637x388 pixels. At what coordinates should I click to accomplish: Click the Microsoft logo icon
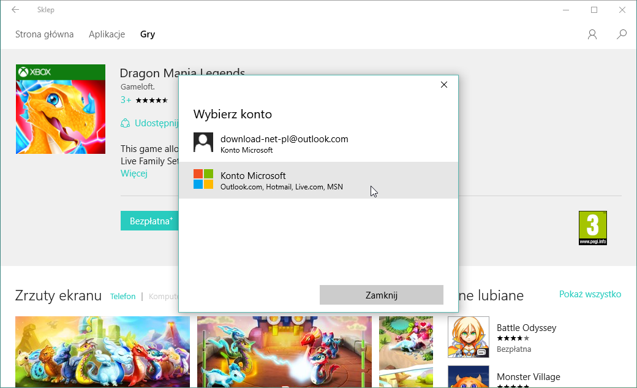coord(203,180)
